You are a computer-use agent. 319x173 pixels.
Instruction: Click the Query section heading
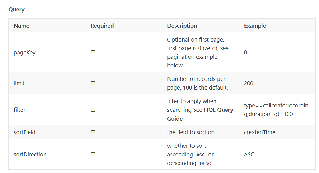[16, 10]
